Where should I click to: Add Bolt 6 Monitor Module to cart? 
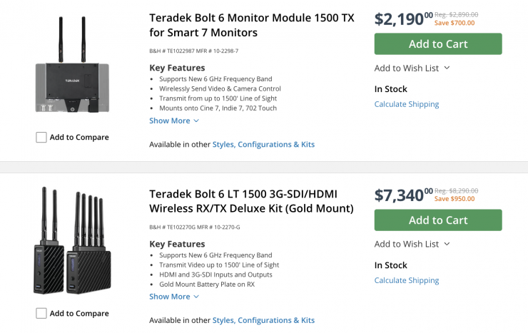437,44
